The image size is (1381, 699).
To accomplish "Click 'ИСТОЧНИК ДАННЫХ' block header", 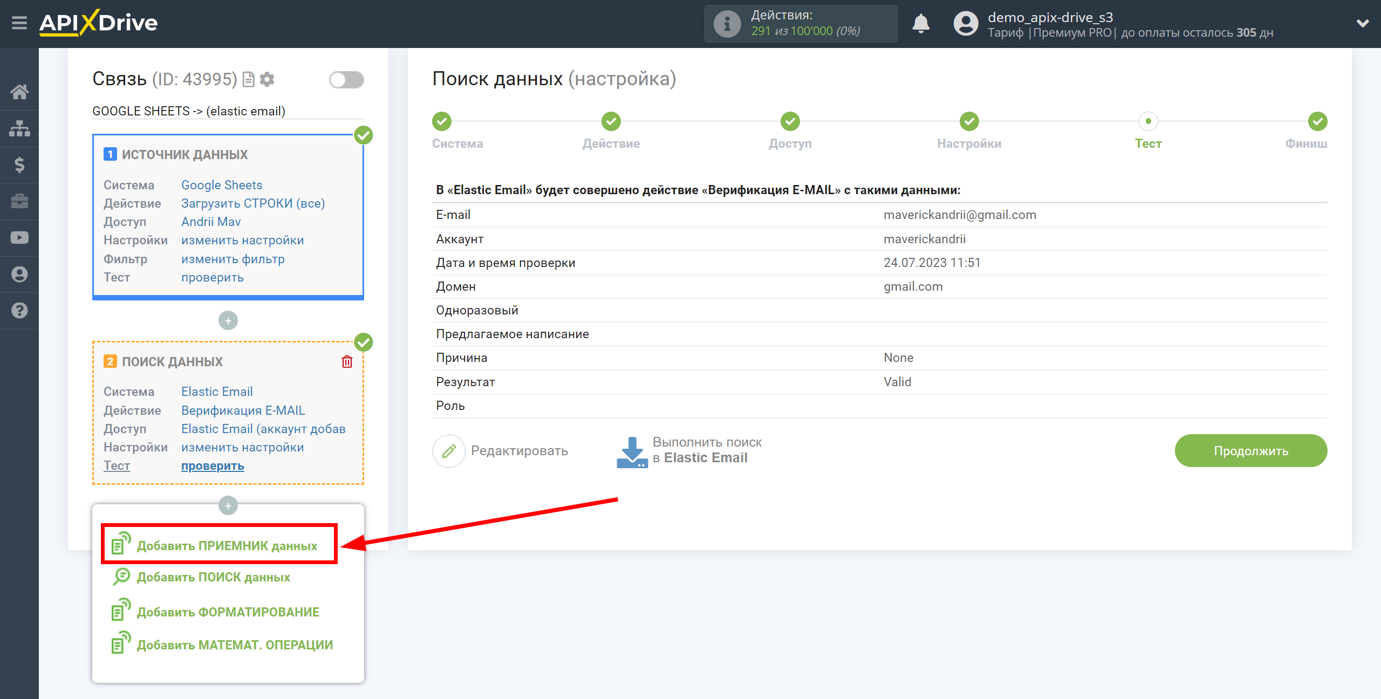I will click(184, 155).
